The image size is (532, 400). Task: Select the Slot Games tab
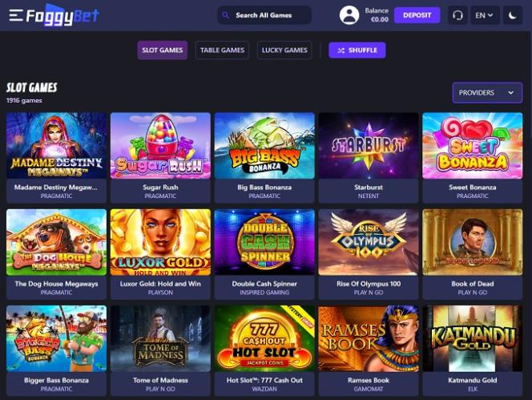[x=163, y=51]
